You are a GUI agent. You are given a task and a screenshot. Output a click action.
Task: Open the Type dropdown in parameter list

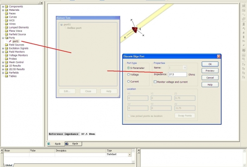click(130, 154)
